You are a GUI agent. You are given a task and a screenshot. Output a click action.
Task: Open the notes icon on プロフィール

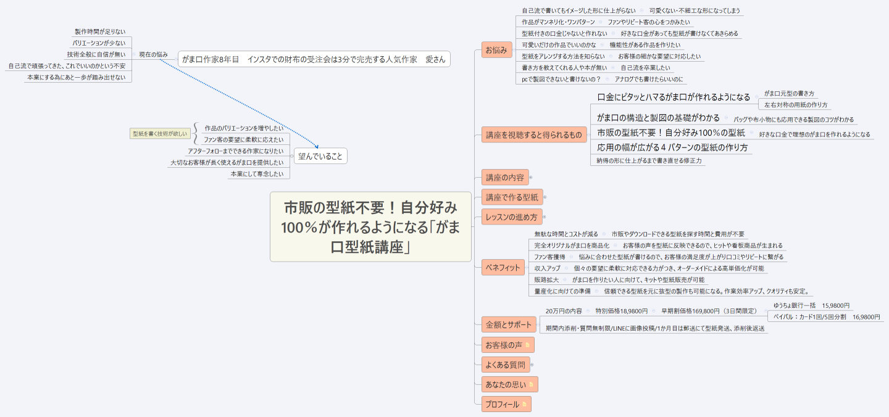524,404
